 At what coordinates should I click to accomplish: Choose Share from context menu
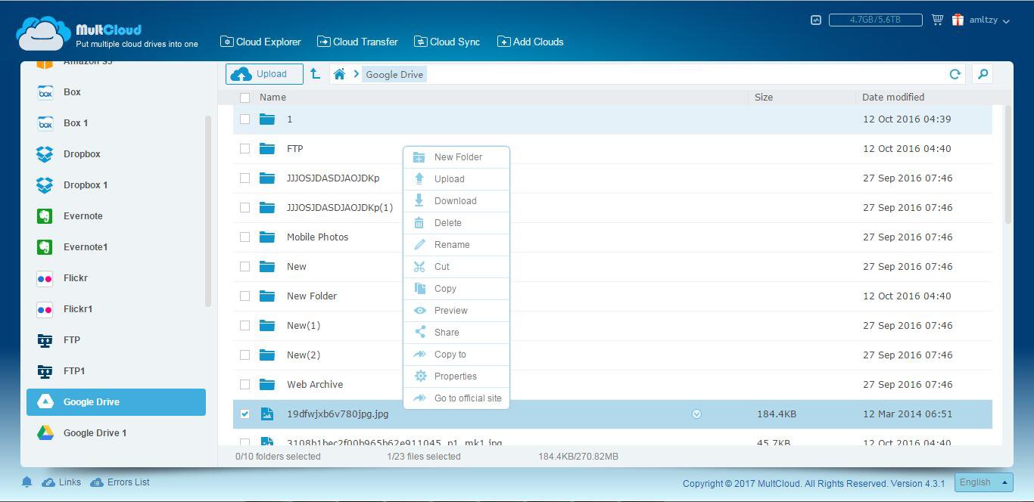pyautogui.click(x=456, y=333)
